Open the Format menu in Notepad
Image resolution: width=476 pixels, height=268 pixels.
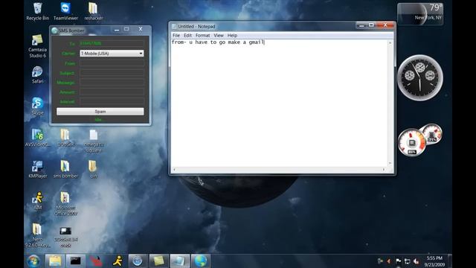[202, 36]
